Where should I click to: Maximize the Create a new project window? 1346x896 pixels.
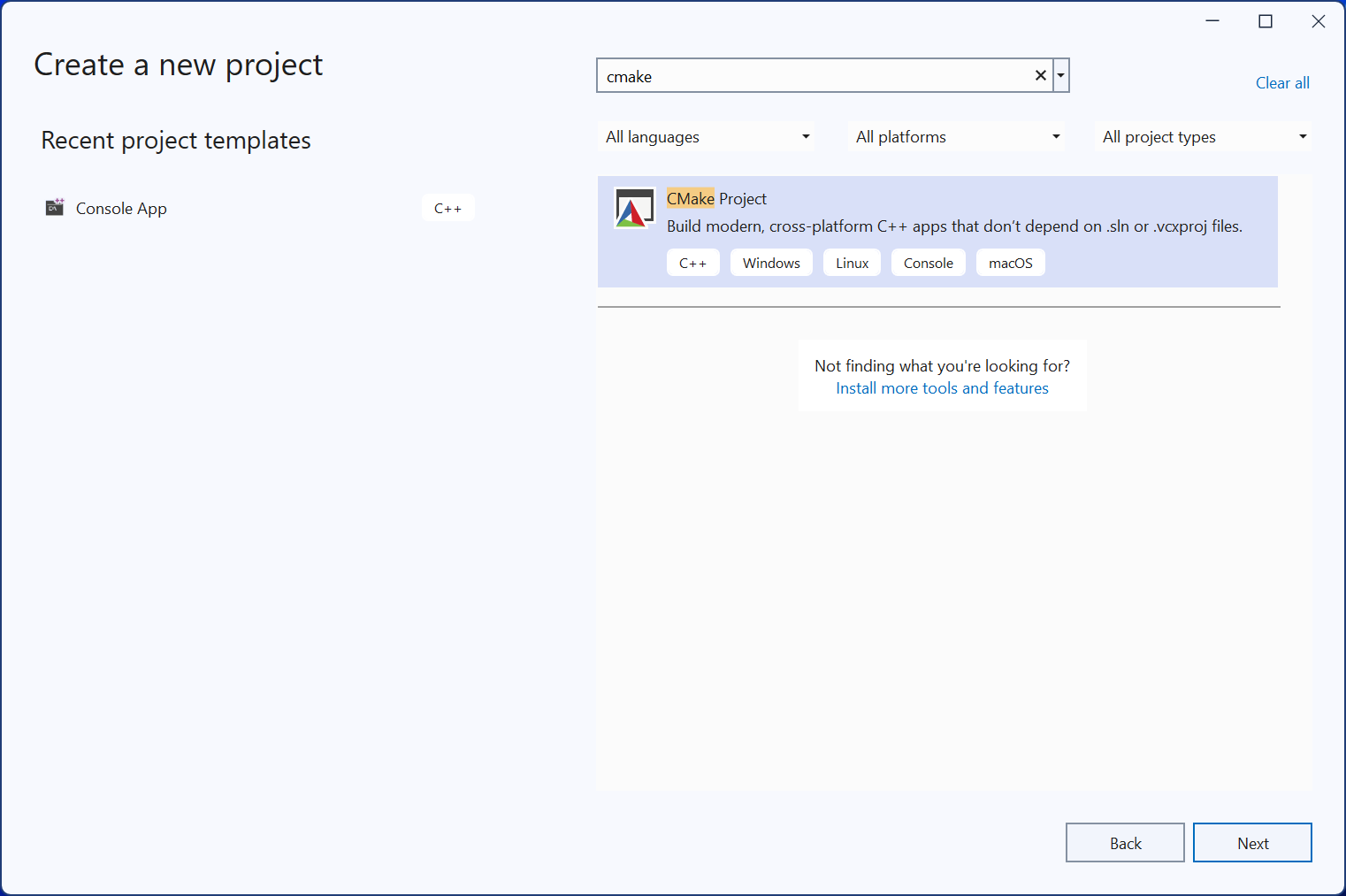1265,22
